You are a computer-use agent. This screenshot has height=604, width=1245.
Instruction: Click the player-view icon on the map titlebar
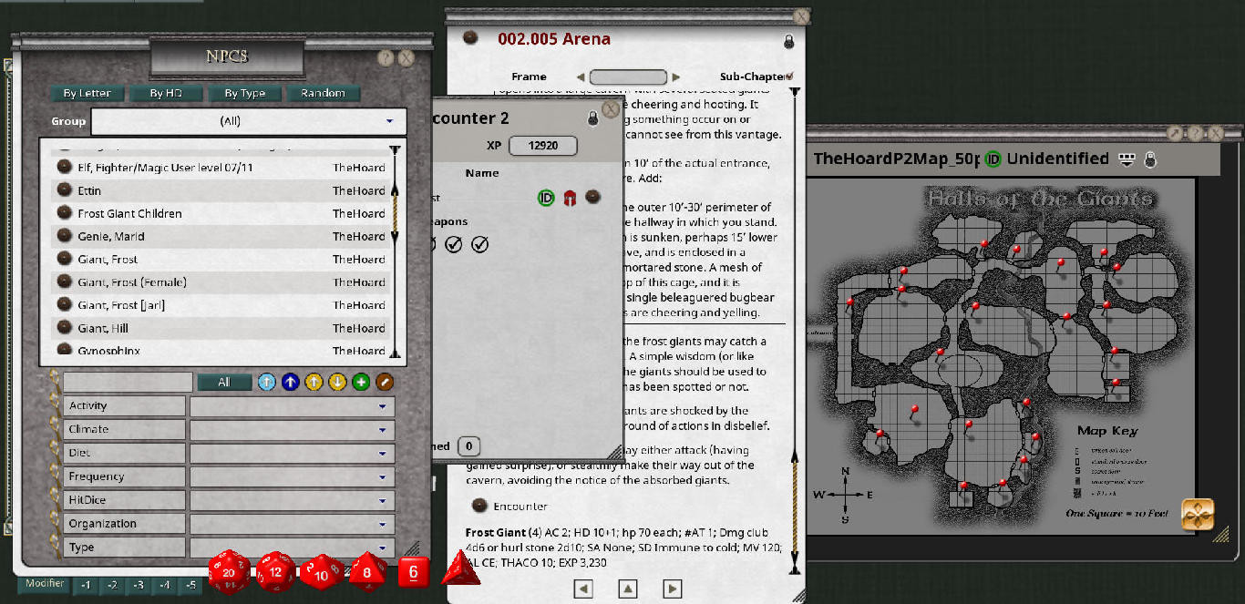[1128, 159]
